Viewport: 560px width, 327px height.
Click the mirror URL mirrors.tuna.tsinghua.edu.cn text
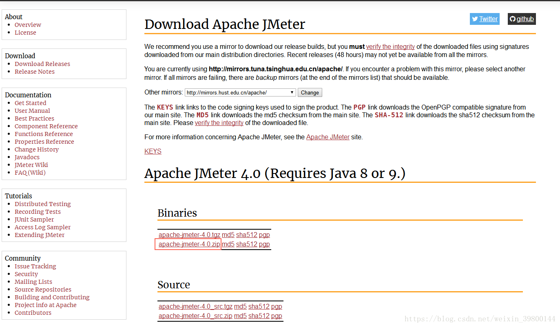[276, 69]
